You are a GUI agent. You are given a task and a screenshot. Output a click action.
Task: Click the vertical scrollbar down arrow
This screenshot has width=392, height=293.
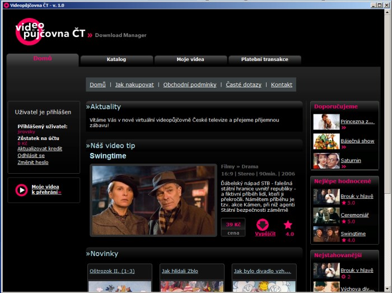pyautogui.click(x=388, y=289)
